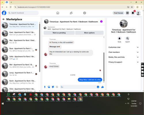Screen dimensions: 144x115
Task: Open the Windows Start menu
Action: [x=3, y=103]
